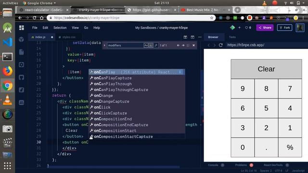Switch to the Tests tab
This screenshot has height=173, width=308.
[232, 37]
